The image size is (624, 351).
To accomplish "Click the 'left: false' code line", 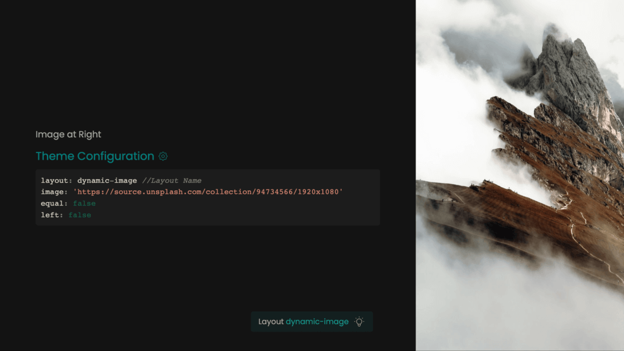I will tap(66, 215).
